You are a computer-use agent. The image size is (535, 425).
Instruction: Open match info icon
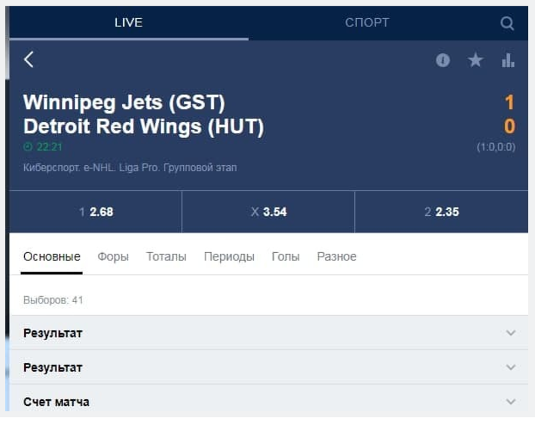[x=443, y=61]
